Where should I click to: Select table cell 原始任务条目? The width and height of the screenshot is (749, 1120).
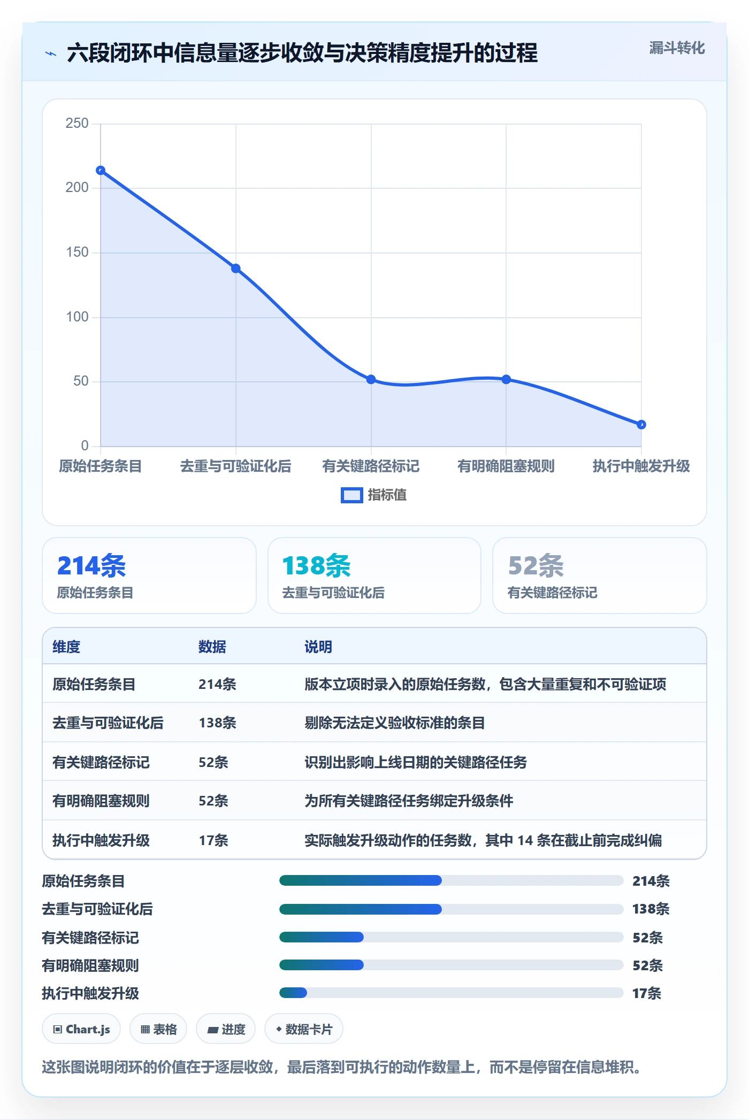pyautogui.click(x=94, y=684)
